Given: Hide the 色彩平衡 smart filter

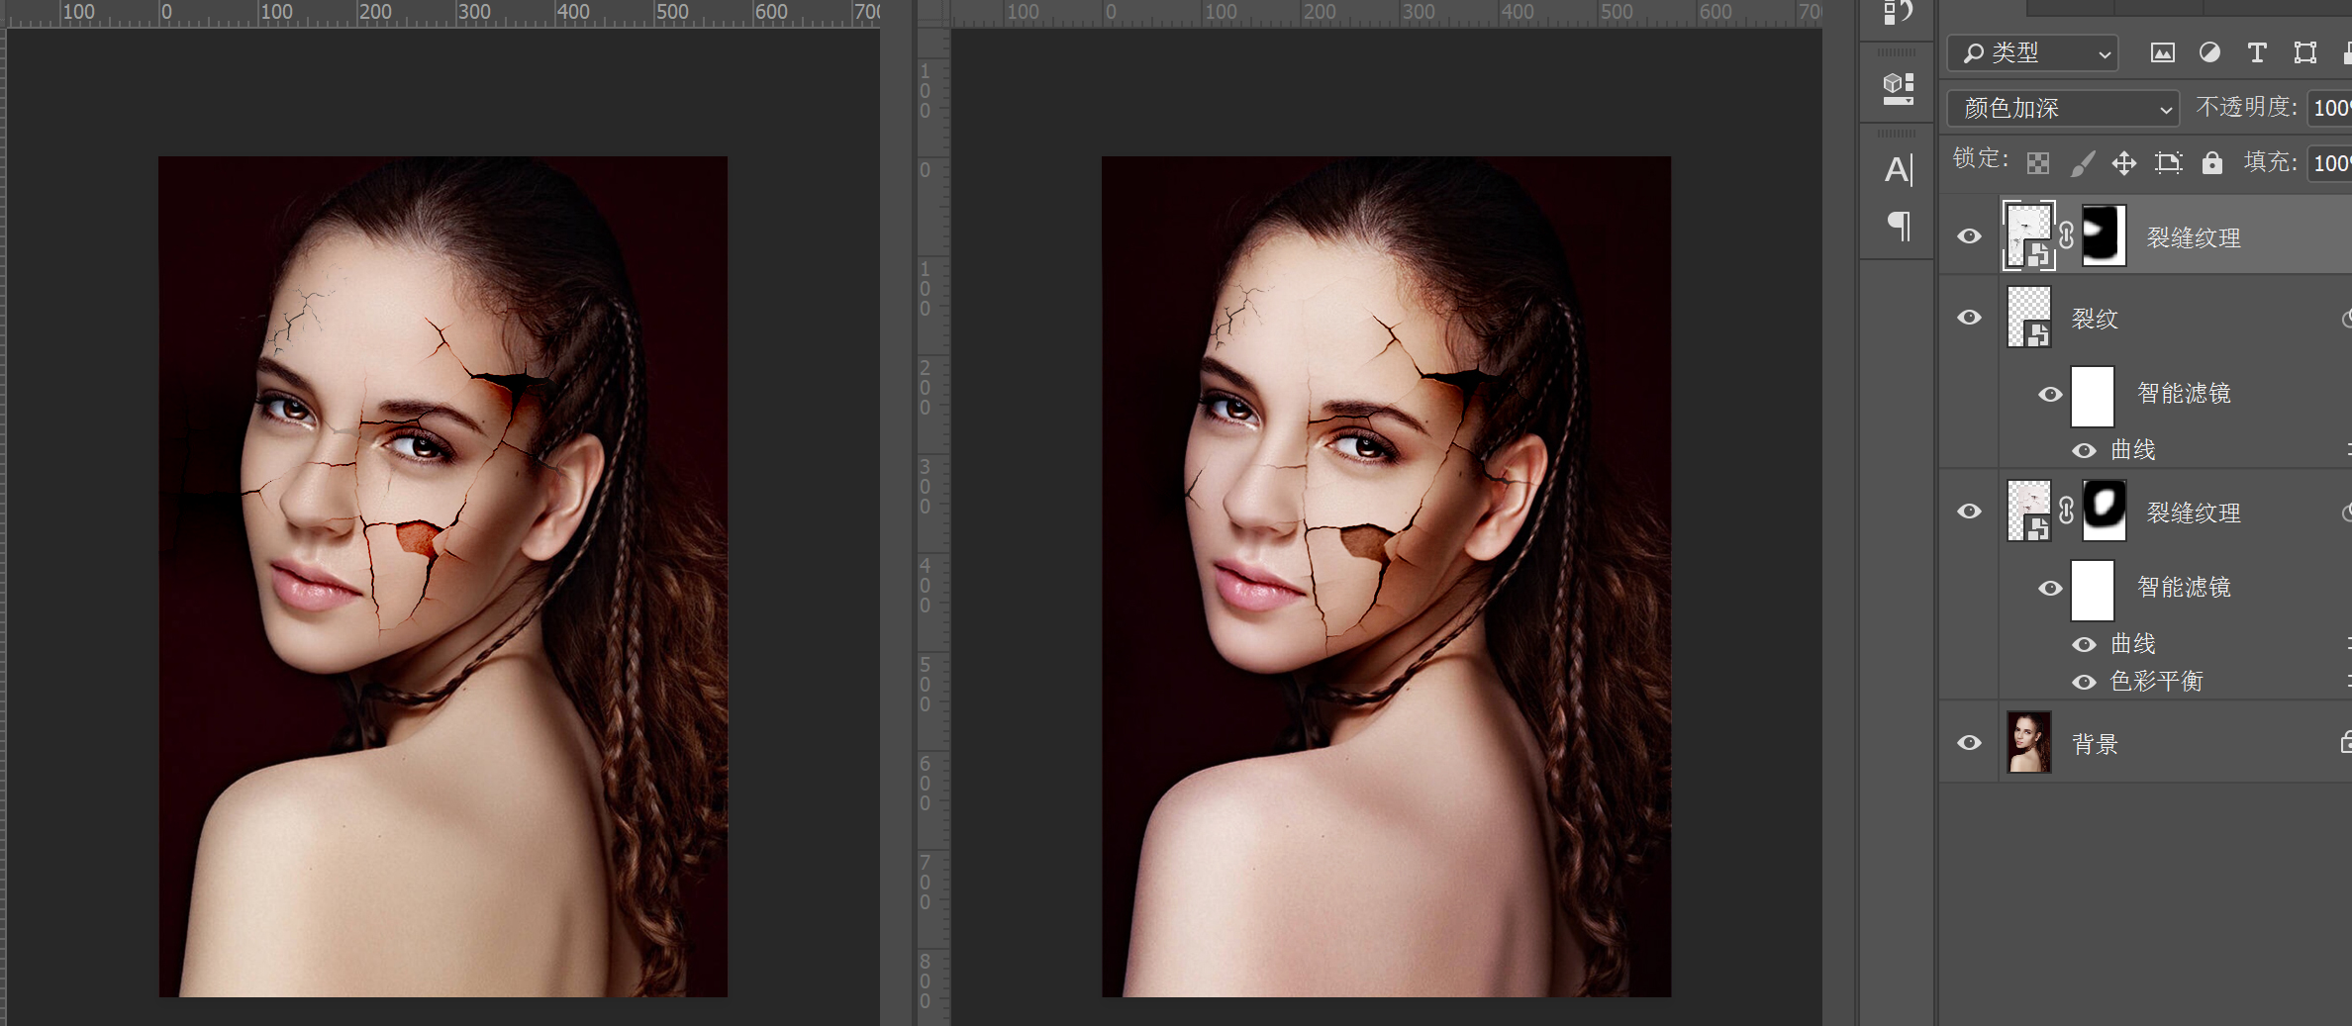Looking at the screenshot, I should coord(2084,682).
